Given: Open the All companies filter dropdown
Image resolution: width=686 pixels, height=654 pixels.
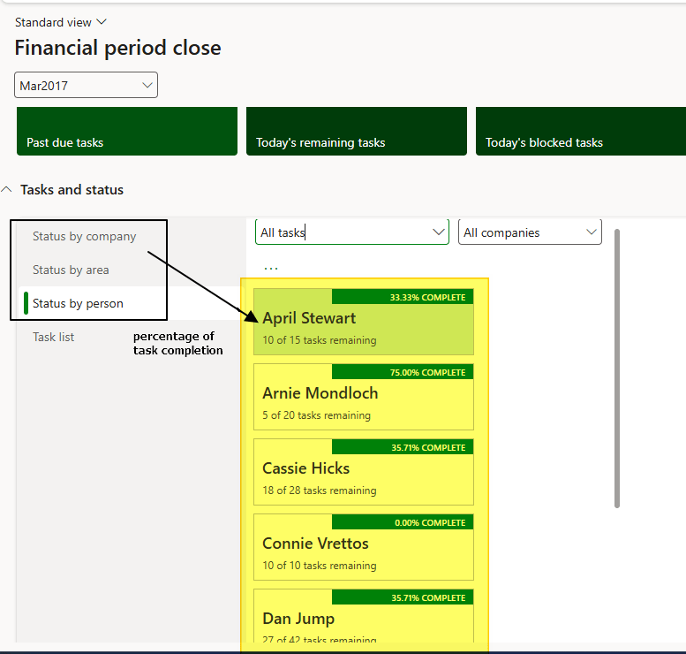Looking at the screenshot, I should (530, 232).
